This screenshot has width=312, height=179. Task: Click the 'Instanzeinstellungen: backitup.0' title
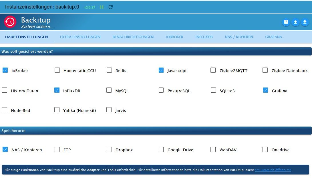click(x=42, y=7)
